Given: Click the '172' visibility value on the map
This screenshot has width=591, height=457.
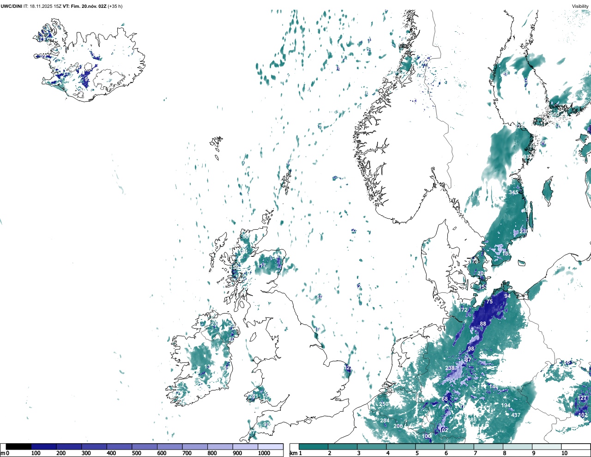Looking at the screenshot, I should point(463,310).
